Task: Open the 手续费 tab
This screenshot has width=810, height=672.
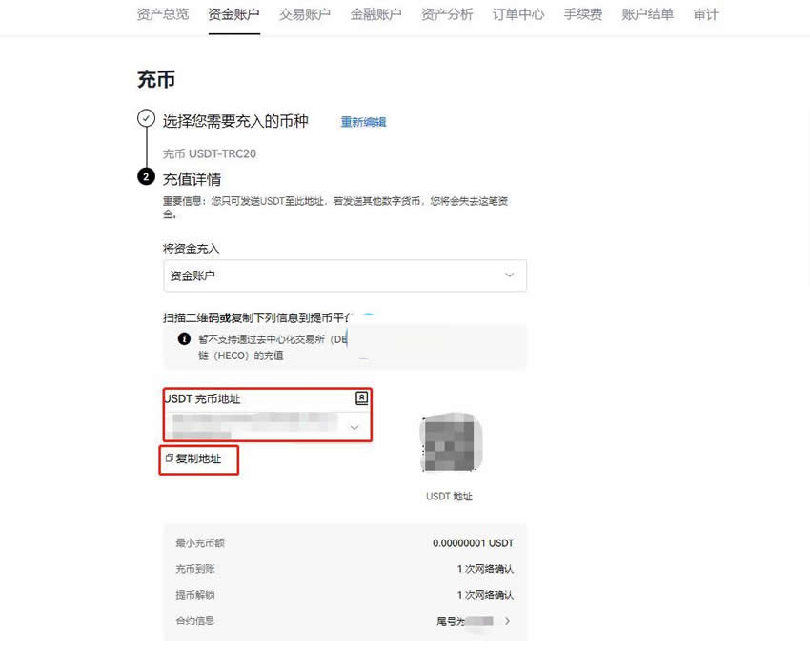Action: pyautogui.click(x=582, y=14)
